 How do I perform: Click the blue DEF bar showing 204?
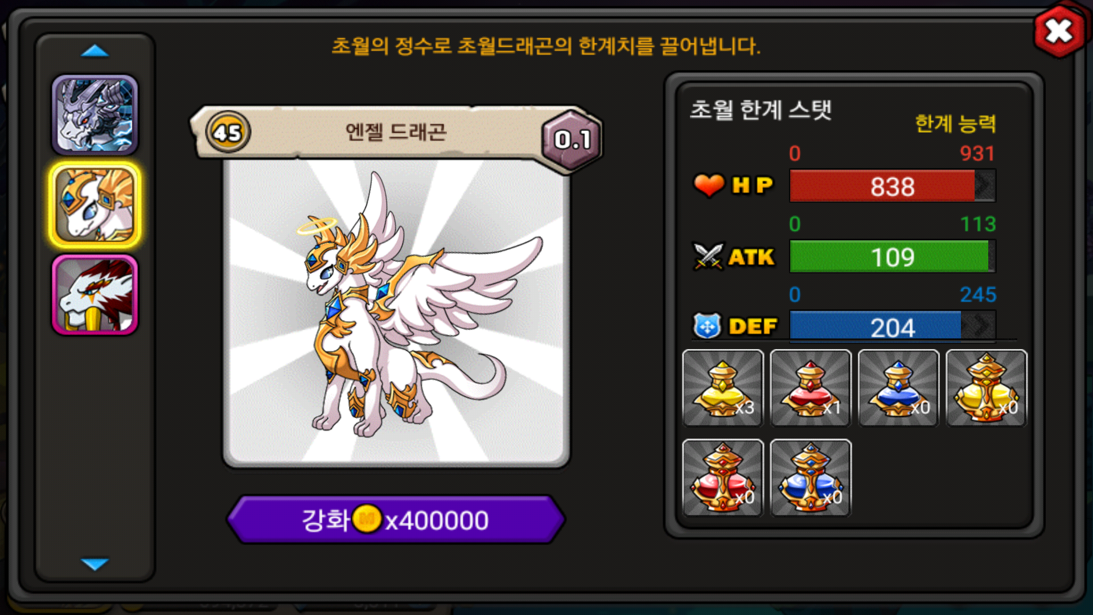[x=893, y=326]
